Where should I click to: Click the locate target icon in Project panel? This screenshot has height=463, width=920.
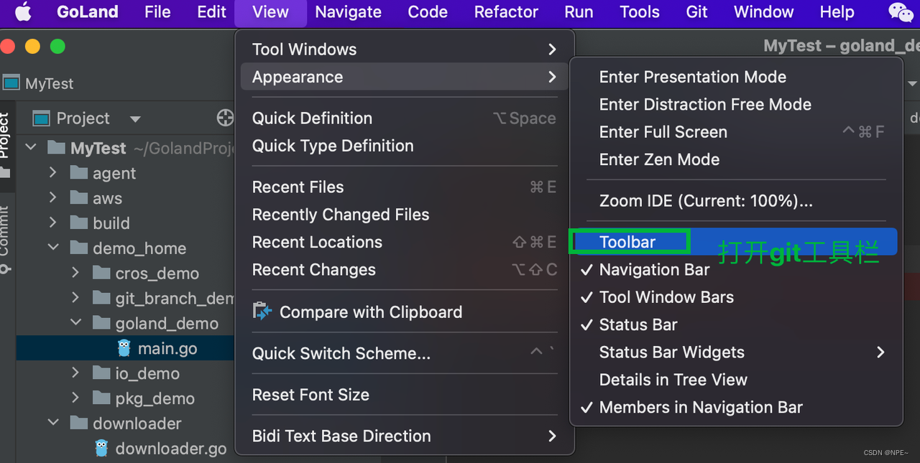(225, 118)
